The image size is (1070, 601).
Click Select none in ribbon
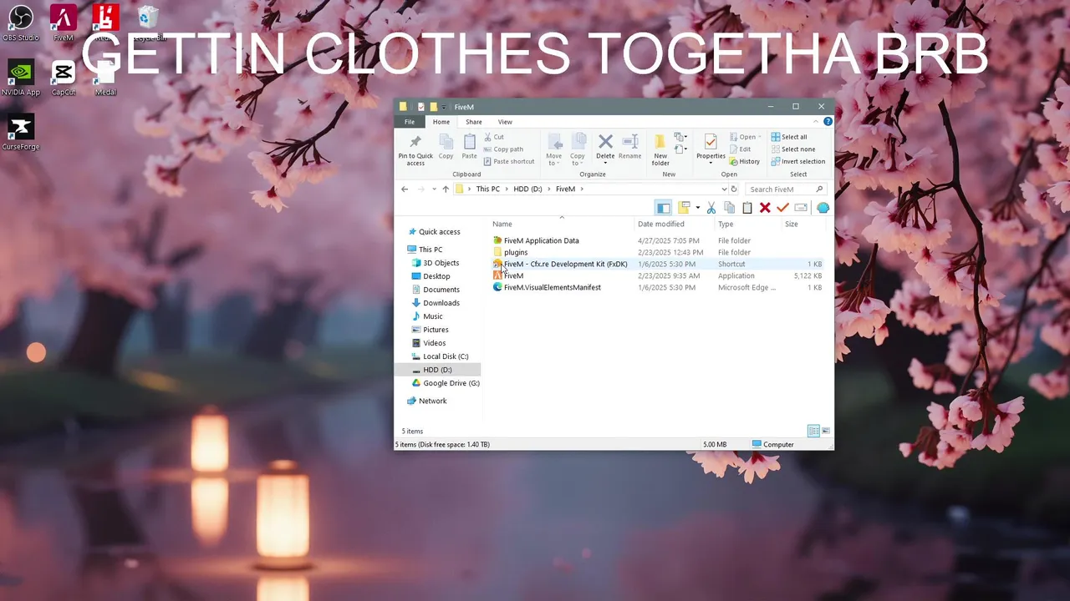(792, 149)
